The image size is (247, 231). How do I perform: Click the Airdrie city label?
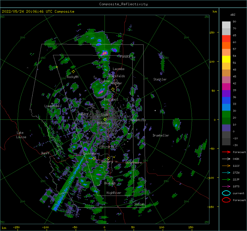pyautogui.click(x=108, y=147)
